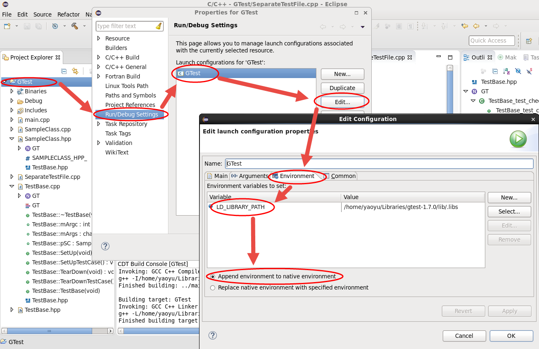
Task: Switch to the Arguments tab
Action: (x=249, y=176)
